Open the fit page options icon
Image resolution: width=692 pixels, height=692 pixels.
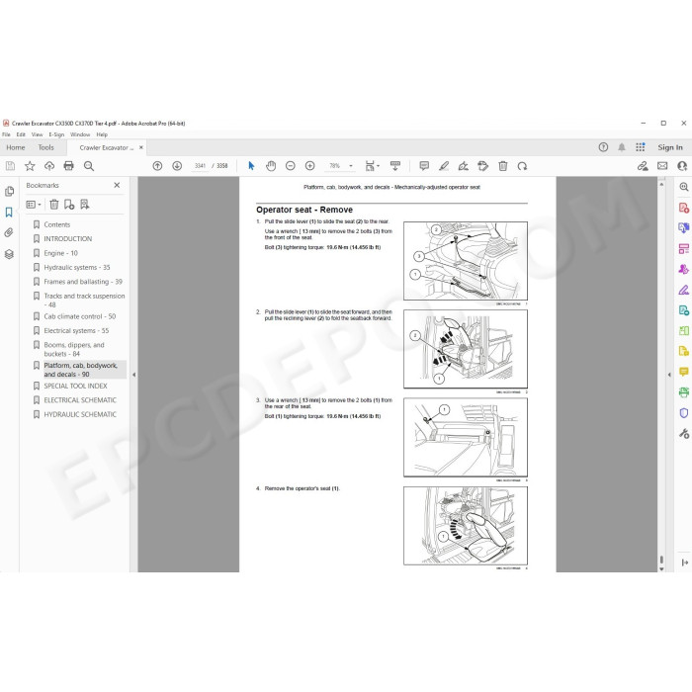[372, 166]
